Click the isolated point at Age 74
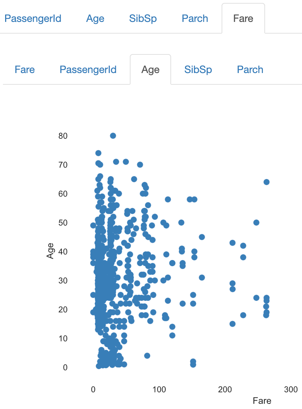Image resolution: width=302 pixels, height=409 pixels. pyautogui.click(x=98, y=153)
